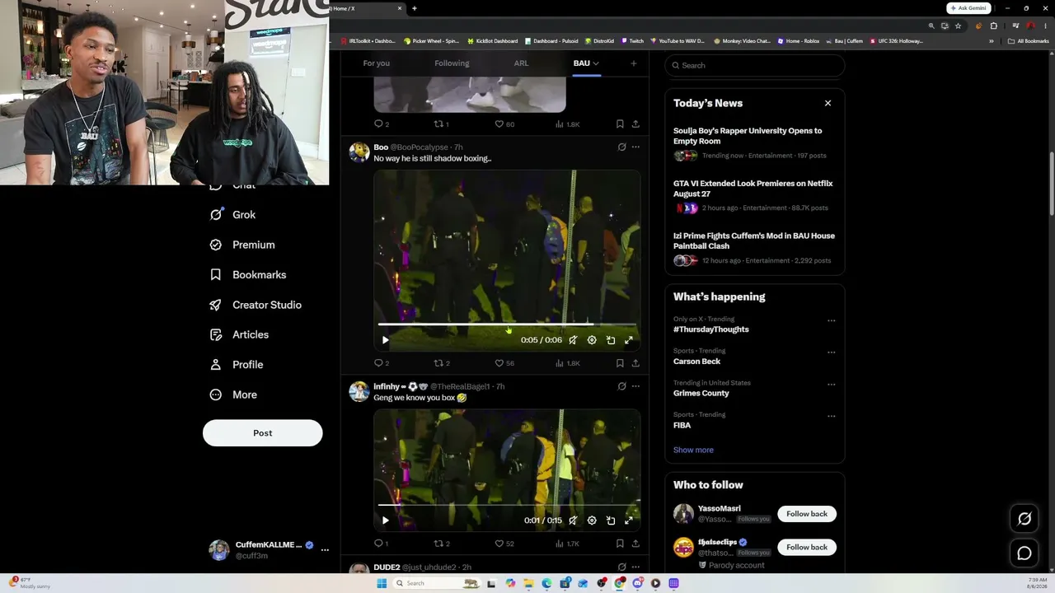The width and height of the screenshot is (1055, 593).
Task: Open options for Carson Beck trend
Action: [831, 353]
